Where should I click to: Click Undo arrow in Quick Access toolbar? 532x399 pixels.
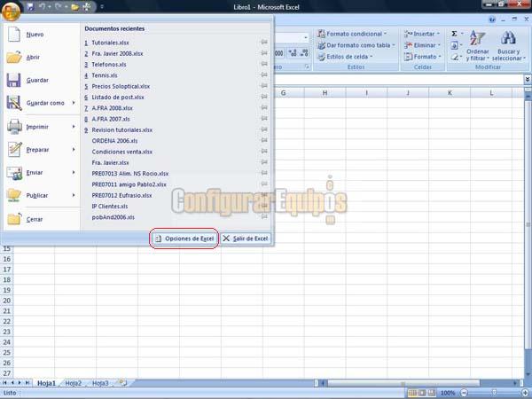[42, 6]
